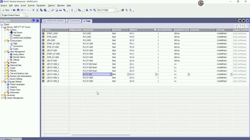Image resolution: width=250 pixels, height=140 pixels.
Task: Open Acquisition cycle dropdown in selected row
Action: click(188, 74)
